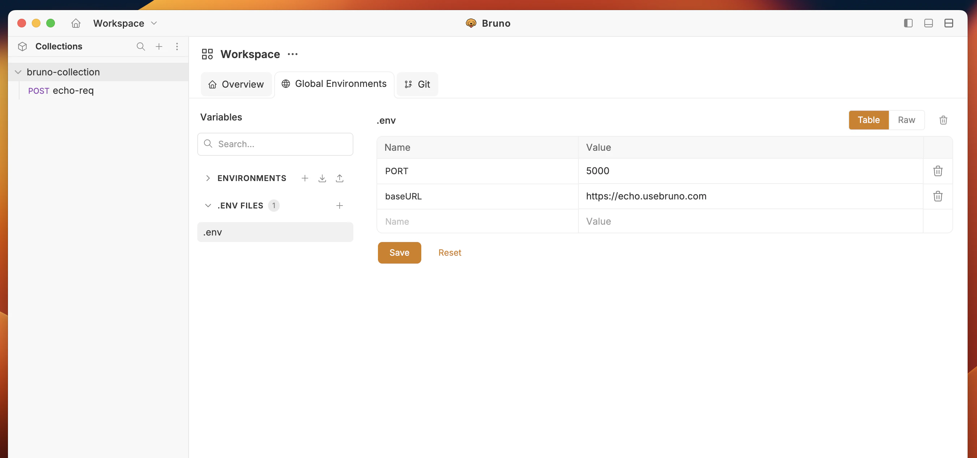Switch the .env view to Raw
The image size is (977, 458).
click(907, 120)
